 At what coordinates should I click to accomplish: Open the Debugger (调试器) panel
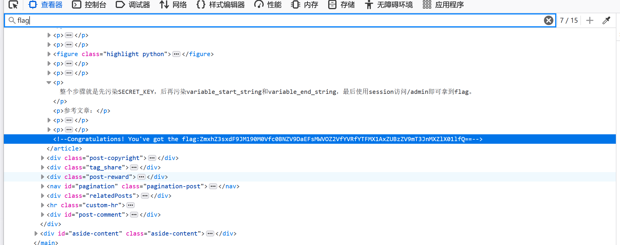click(x=133, y=5)
